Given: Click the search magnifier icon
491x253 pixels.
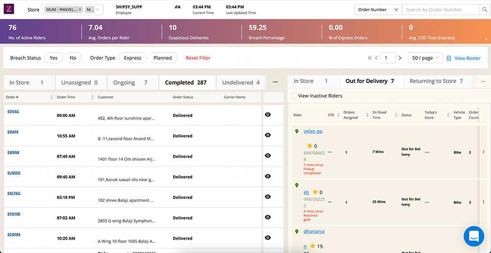Looking at the screenshot, I should 484,10.
